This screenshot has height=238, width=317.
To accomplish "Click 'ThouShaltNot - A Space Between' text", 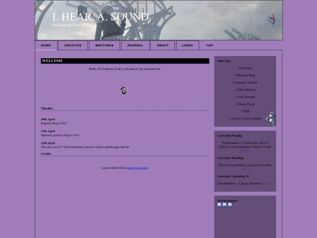I will 239,183.
